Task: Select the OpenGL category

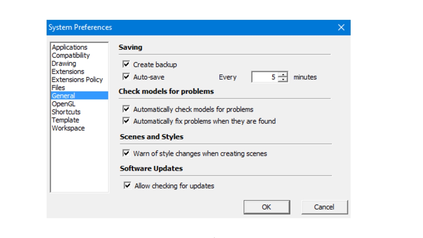Action: [63, 104]
